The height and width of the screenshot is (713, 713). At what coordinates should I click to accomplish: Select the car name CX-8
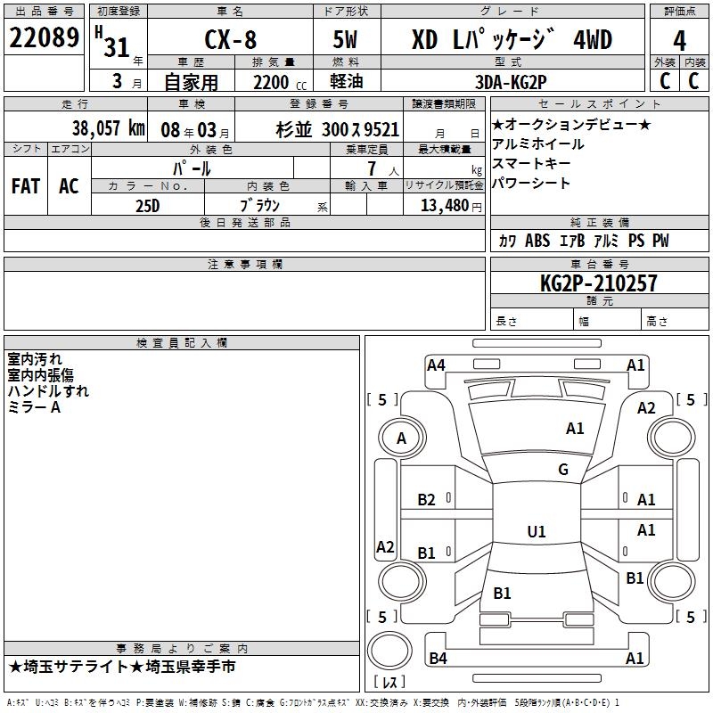(x=231, y=39)
